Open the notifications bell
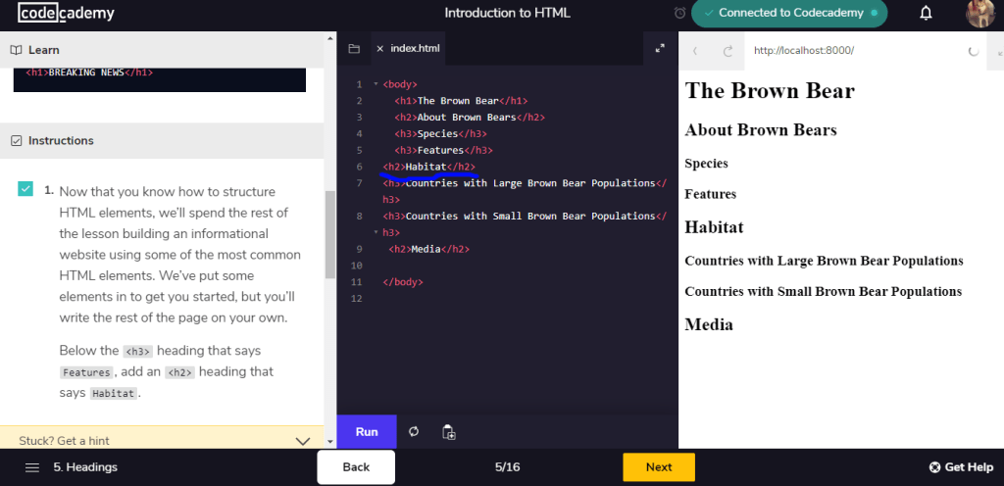Screen dimensions: 1004x486 926,14
